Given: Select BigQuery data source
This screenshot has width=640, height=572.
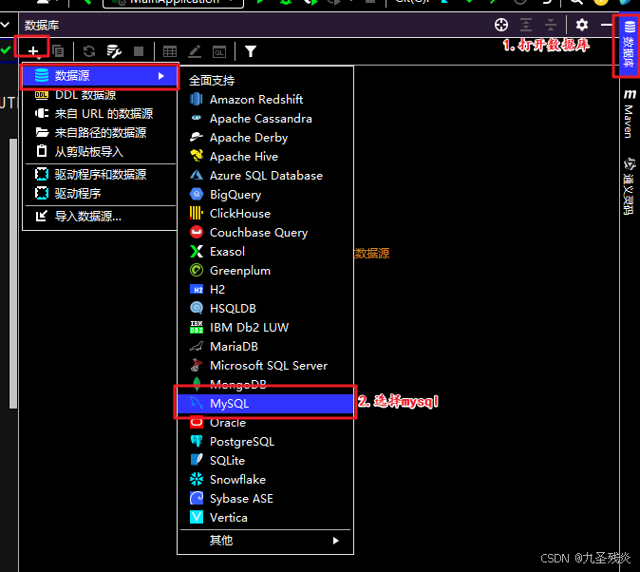Looking at the screenshot, I should (265, 195).
